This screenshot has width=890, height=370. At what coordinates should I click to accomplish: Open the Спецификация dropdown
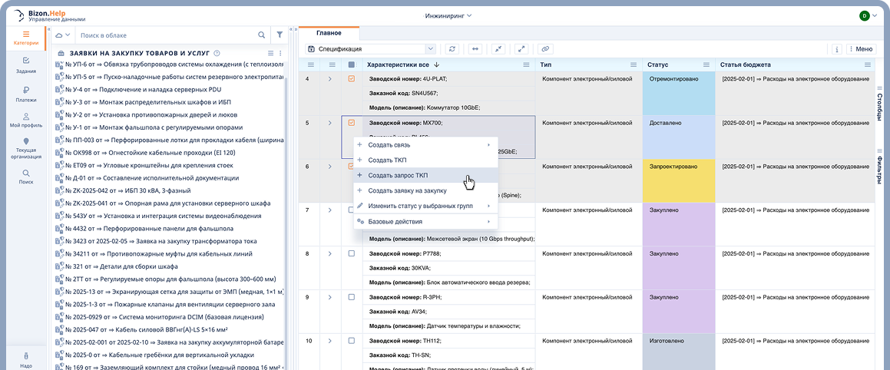pos(371,49)
